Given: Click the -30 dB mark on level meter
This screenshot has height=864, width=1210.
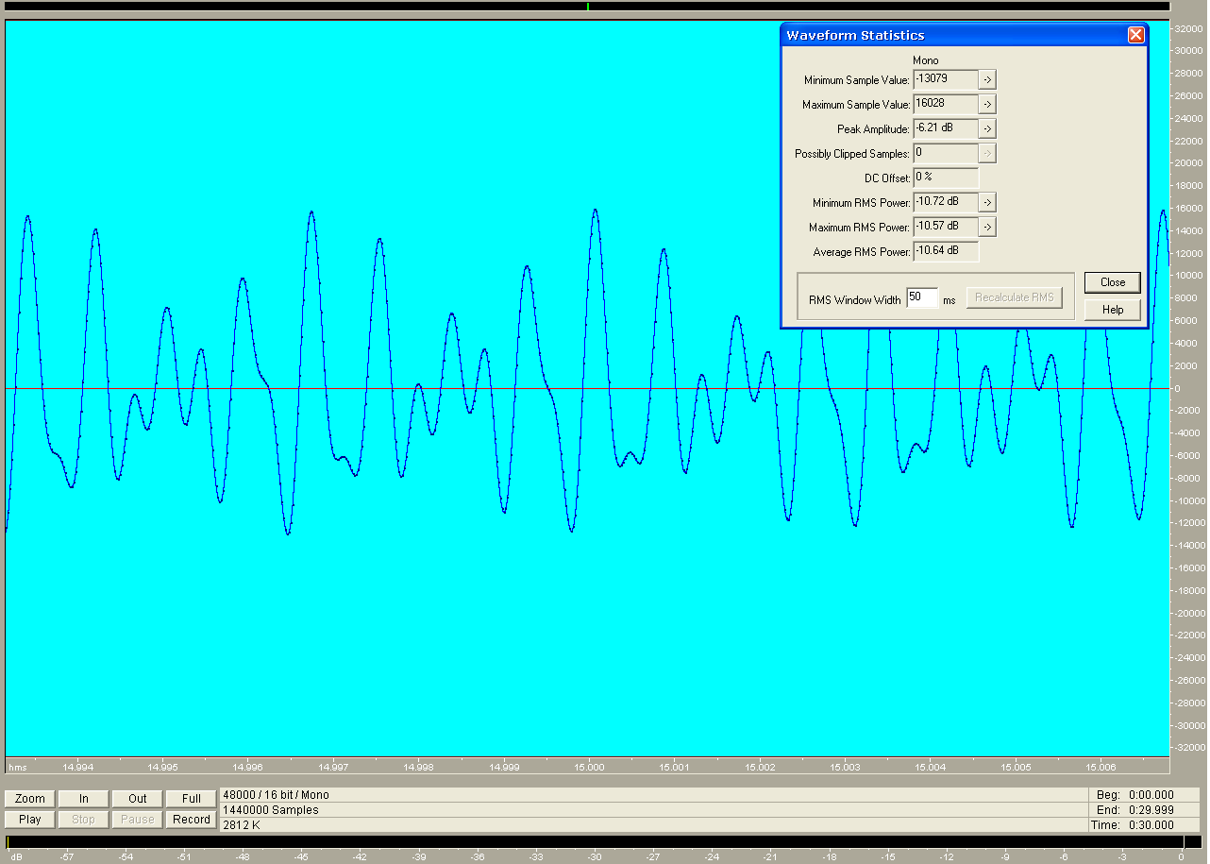Looking at the screenshot, I should tap(594, 857).
